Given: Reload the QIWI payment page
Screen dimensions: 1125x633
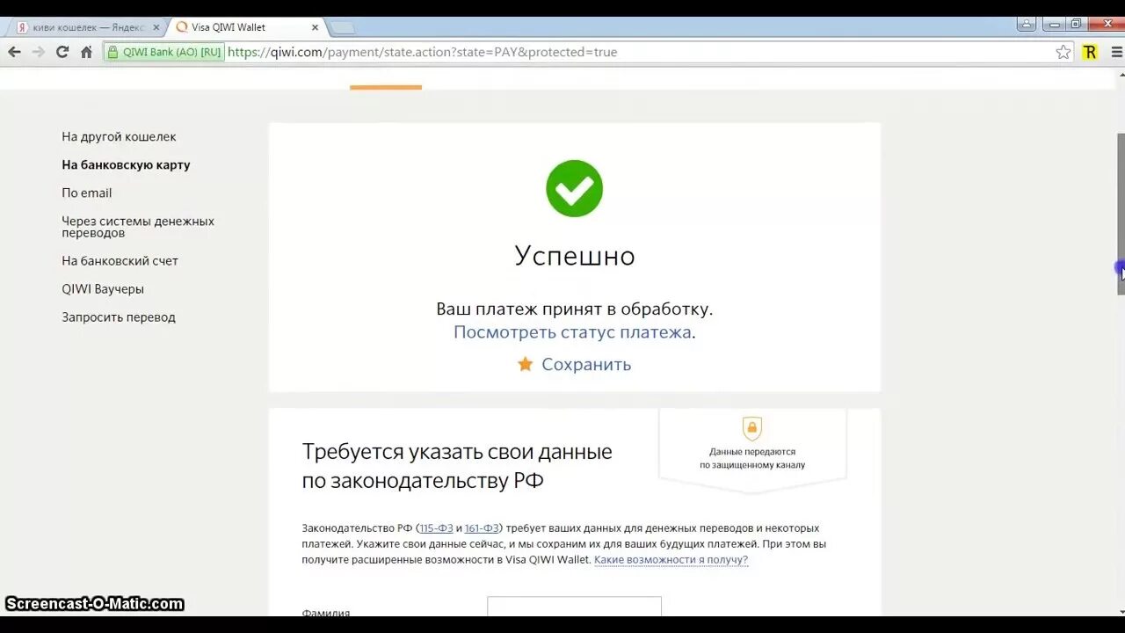Looking at the screenshot, I should pos(62,52).
